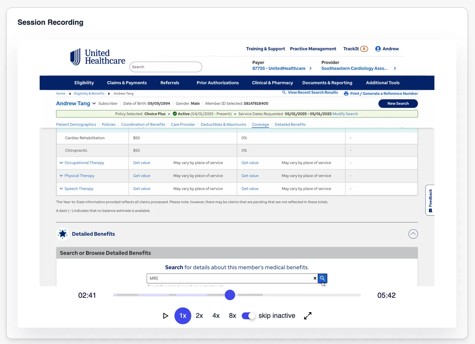The width and height of the screenshot is (475, 344).
Task: Switch to the Care Provider tab
Action: click(x=183, y=125)
